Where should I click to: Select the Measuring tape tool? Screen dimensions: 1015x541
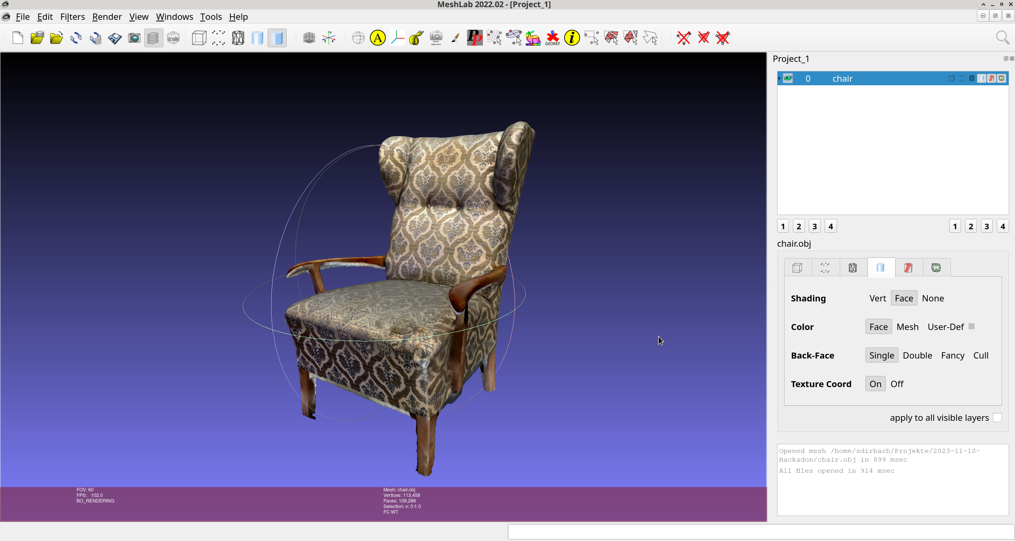point(416,38)
